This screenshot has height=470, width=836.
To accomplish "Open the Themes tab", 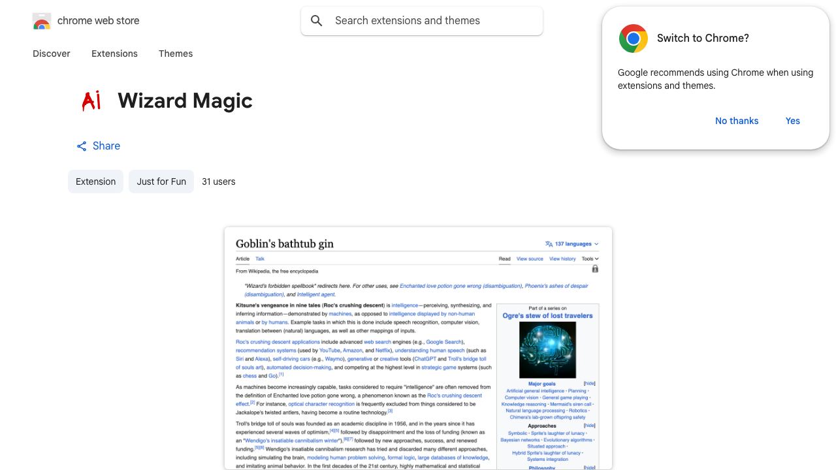I will click(176, 54).
